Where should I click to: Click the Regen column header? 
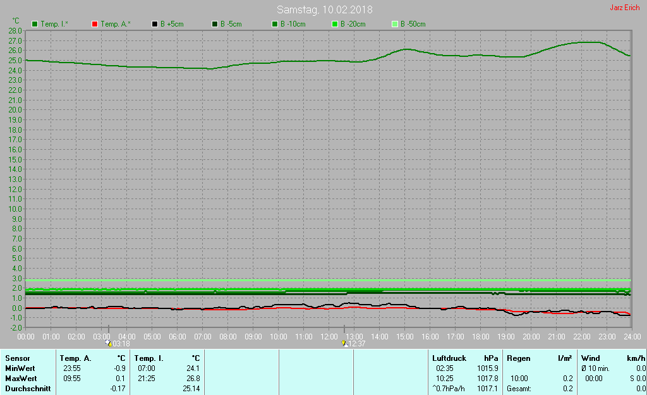point(518,358)
